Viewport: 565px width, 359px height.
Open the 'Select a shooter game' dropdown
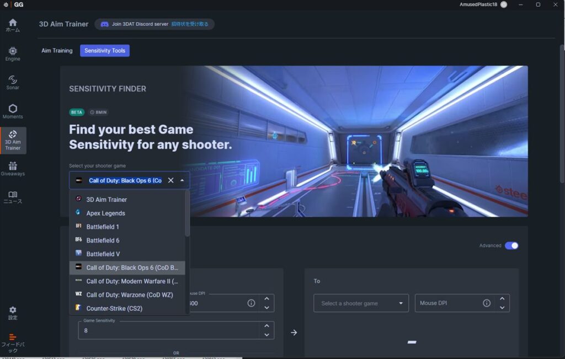pos(361,303)
